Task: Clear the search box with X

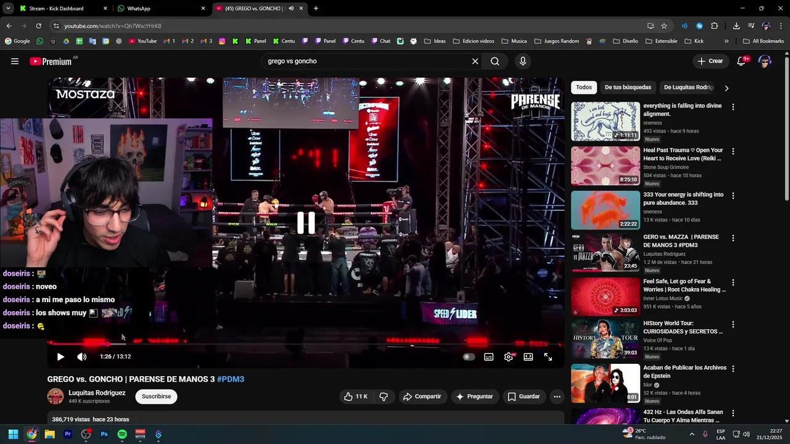Action: 475,61
